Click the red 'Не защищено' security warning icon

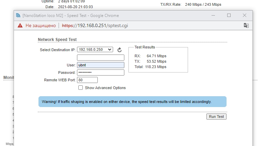coord(20,26)
